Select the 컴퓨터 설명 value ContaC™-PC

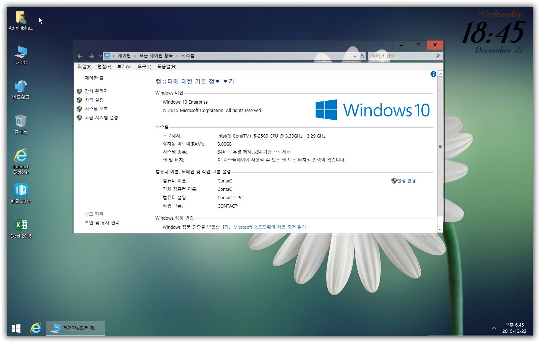pos(230,198)
